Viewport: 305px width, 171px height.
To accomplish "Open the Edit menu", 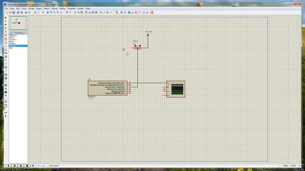I will point(18,9).
